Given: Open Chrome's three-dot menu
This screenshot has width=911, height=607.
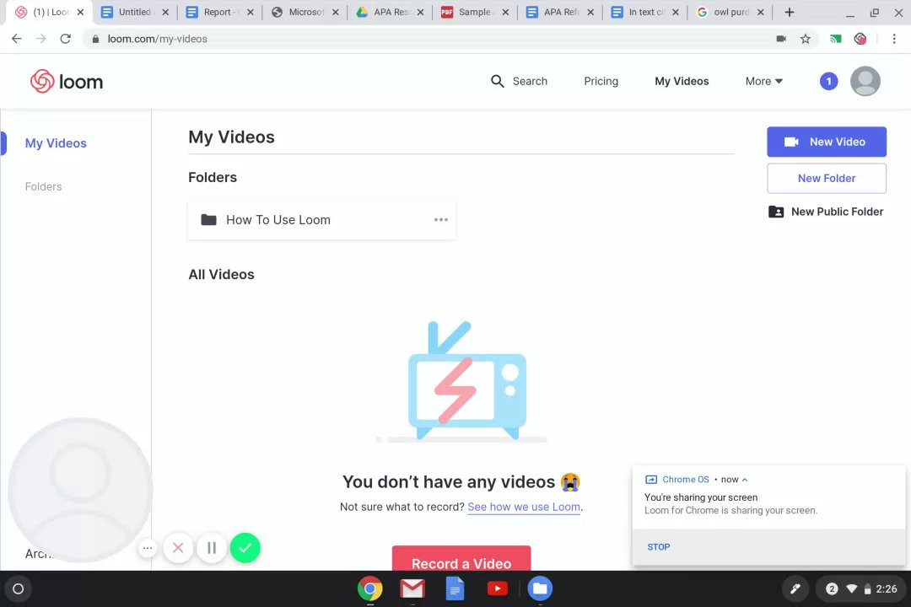Looking at the screenshot, I should [894, 39].
